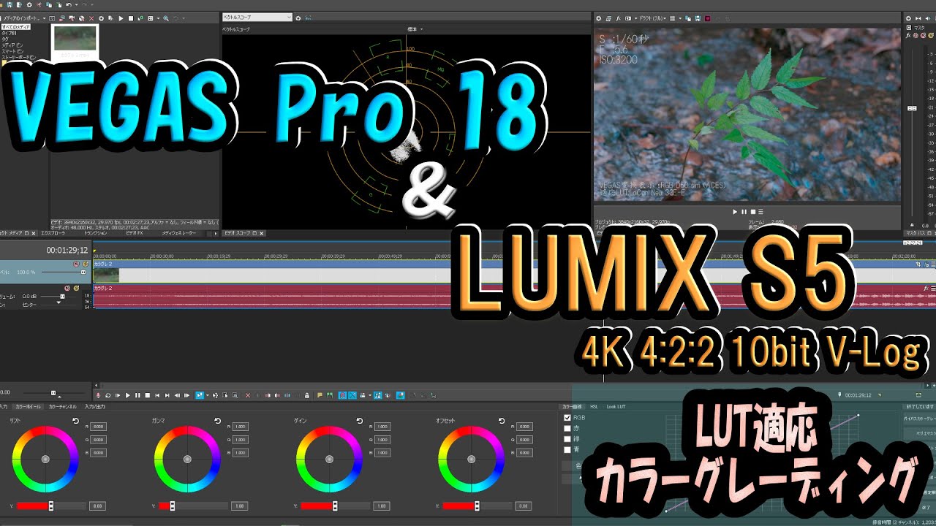
Task: Copy preview snapshot to clipboard
Action: point(688,18)
